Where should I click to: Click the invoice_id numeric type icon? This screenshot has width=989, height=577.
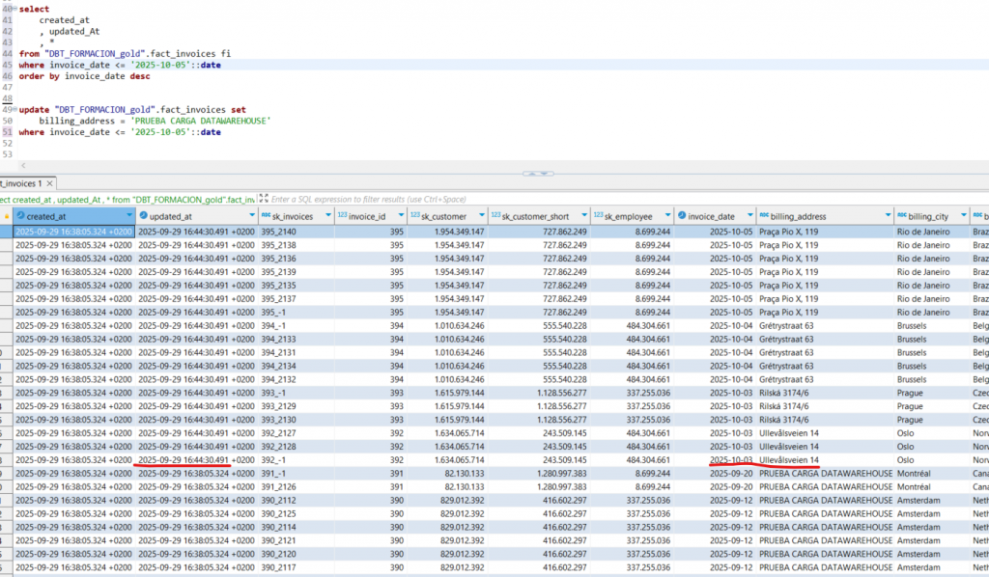click(x=340, y=216)
